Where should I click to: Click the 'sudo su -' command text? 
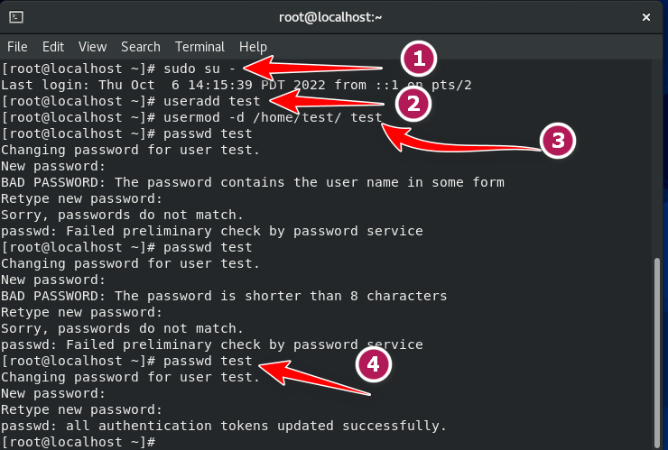coord(199,69)
